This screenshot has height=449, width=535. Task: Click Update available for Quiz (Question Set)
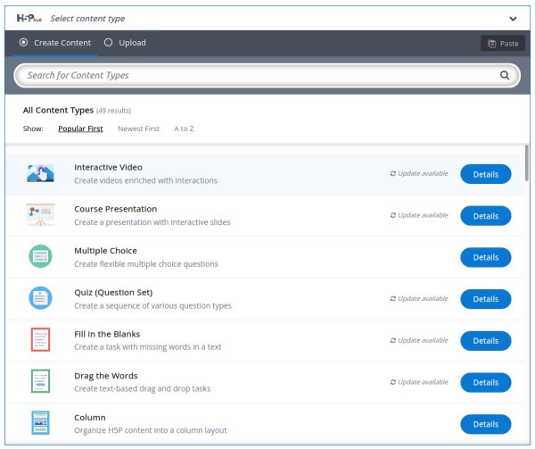(419, 298)
